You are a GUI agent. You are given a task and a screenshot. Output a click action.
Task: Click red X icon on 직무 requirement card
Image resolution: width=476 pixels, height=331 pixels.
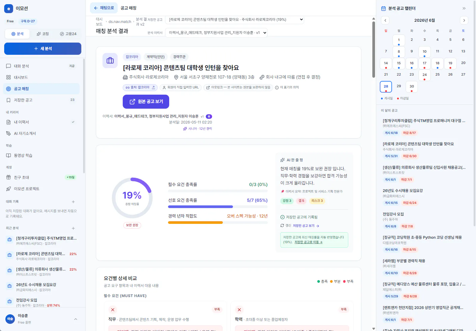click(113, 310)
